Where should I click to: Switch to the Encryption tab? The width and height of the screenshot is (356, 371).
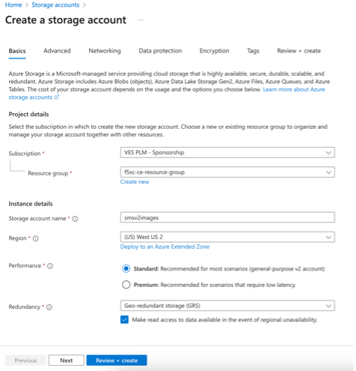215,51
